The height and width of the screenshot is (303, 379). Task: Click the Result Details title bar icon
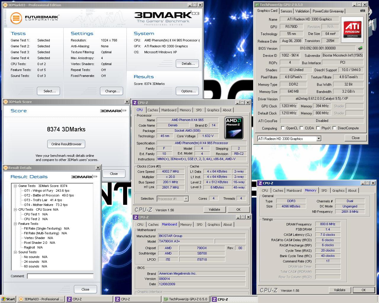[x=6, y=168]
